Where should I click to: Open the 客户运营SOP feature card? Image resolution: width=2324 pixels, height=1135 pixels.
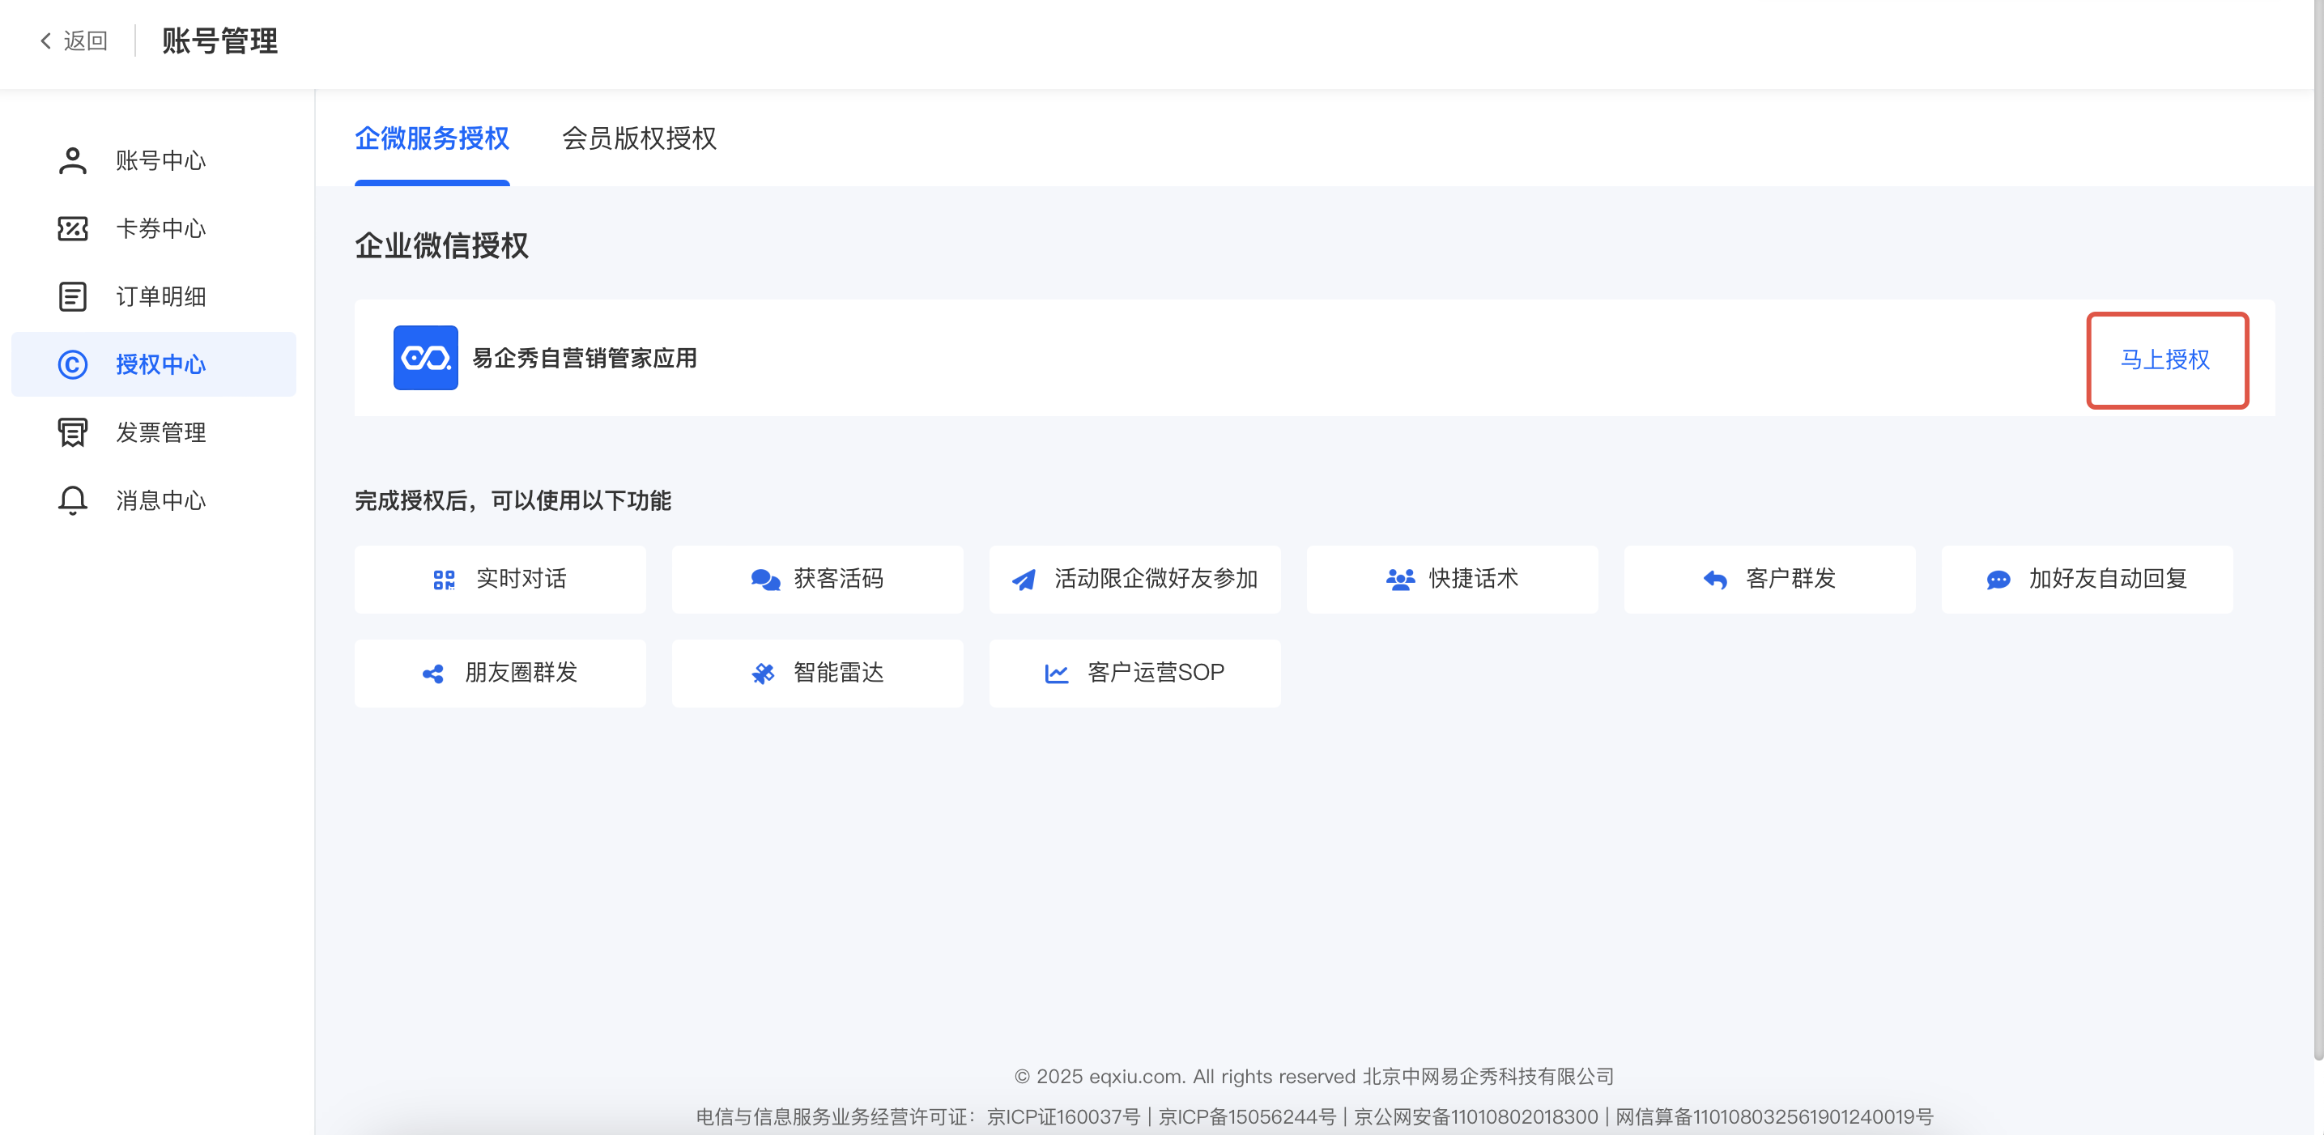coord(1134,673)
